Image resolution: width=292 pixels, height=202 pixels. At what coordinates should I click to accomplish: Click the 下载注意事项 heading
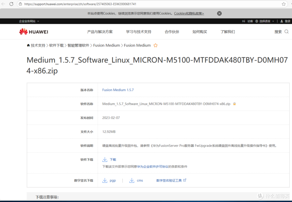click(x=47, y=197)
